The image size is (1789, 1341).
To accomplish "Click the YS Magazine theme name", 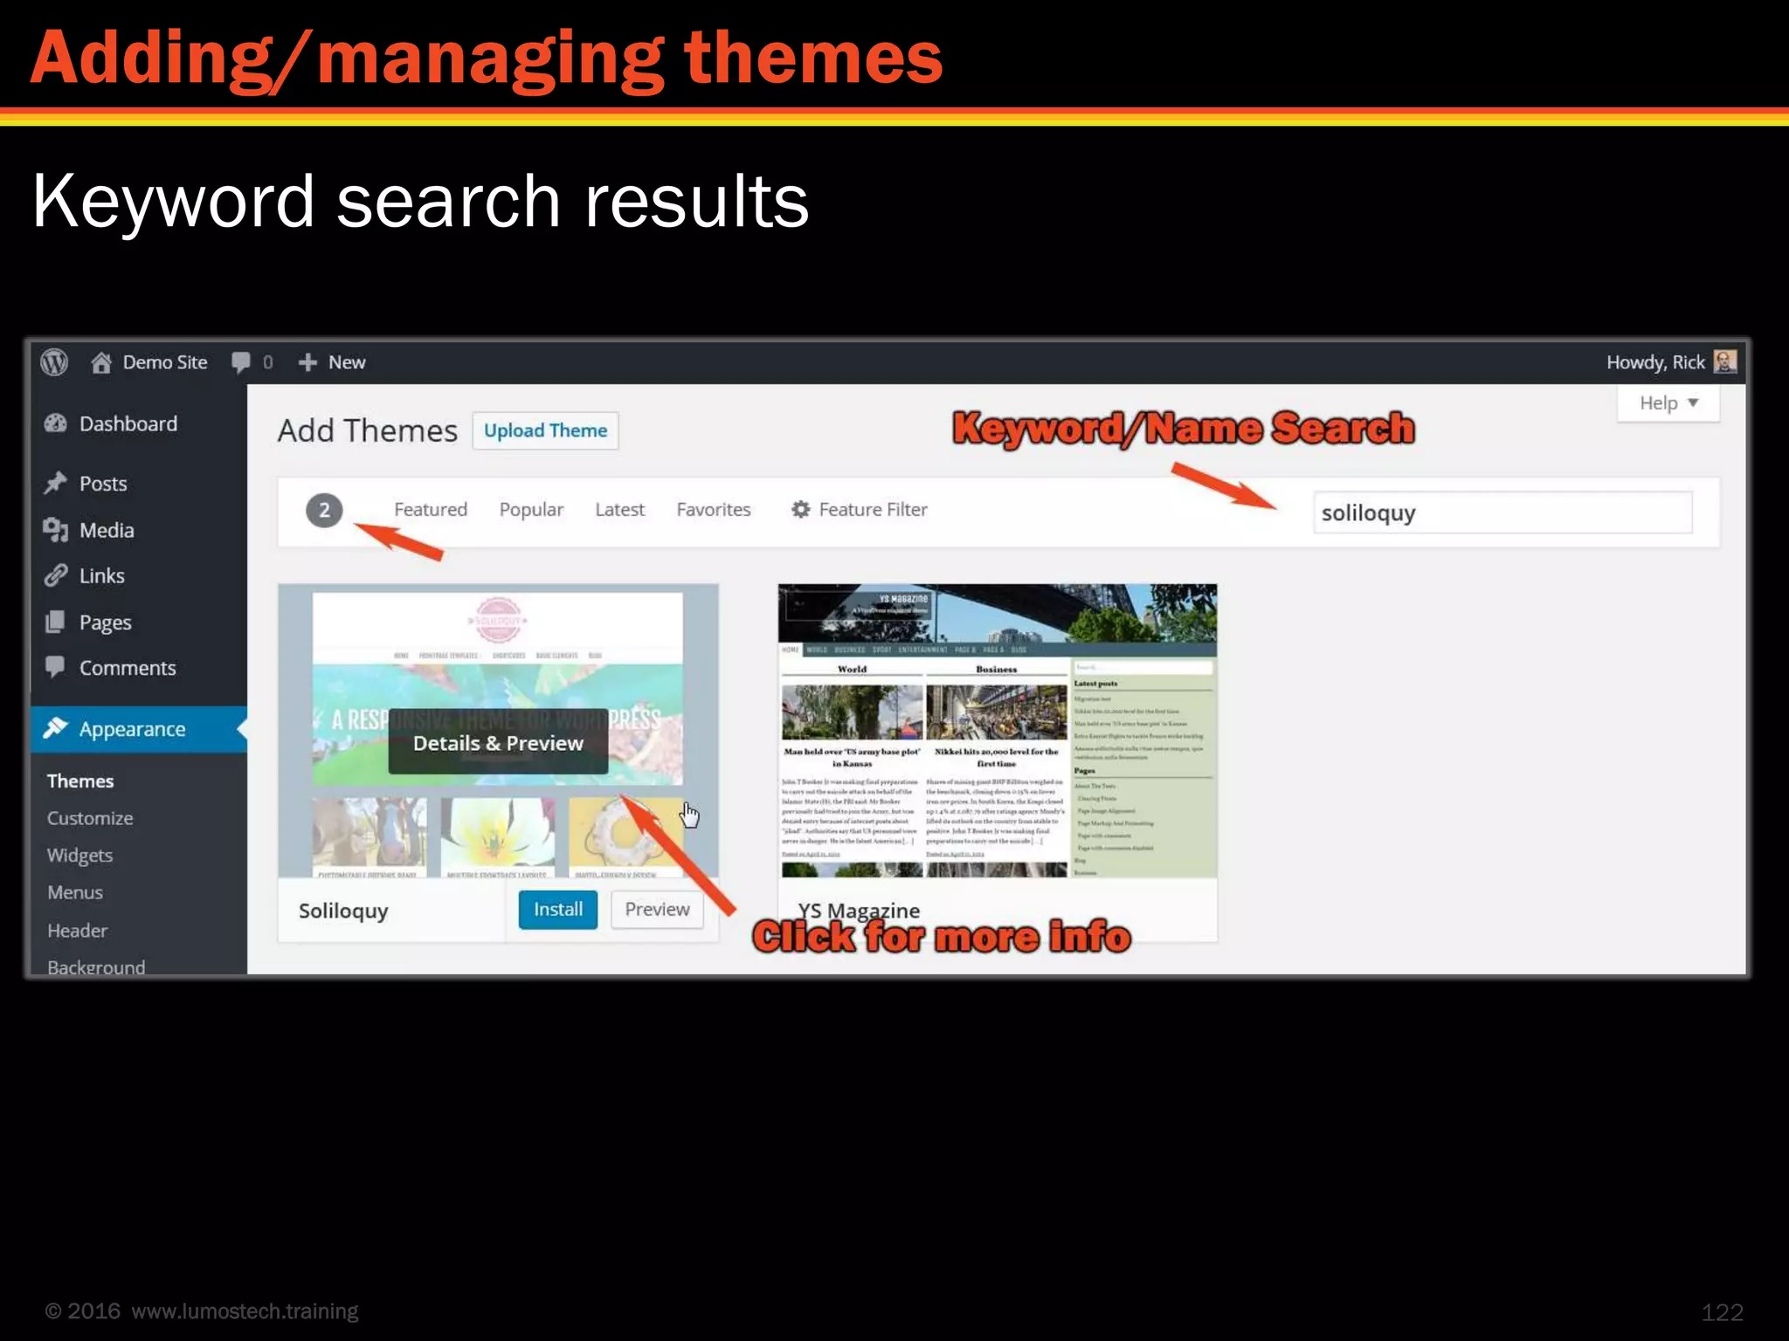I will [859, 910].
